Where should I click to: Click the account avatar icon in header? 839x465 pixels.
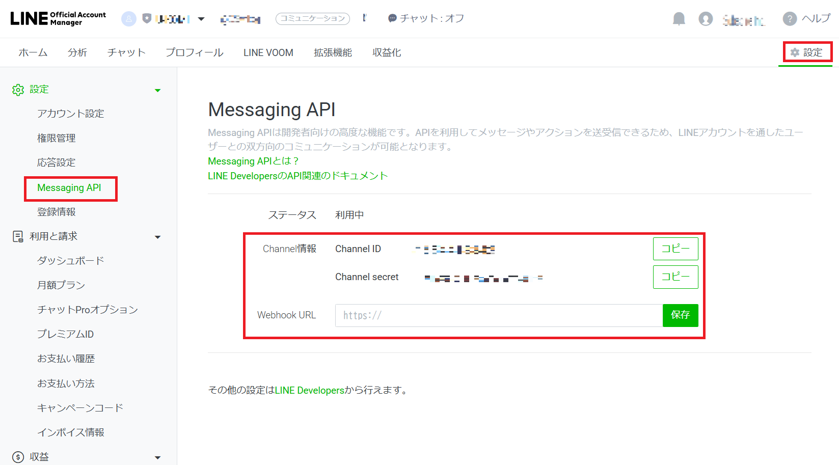pos(129,19)
